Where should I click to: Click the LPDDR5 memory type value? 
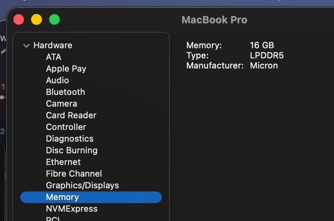pyautogui.click(x=267, y=56)
